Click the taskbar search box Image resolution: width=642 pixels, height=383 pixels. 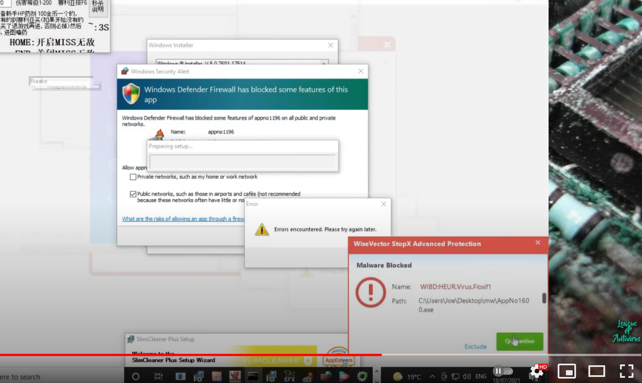pyautogui.click(x=62, y=377)
